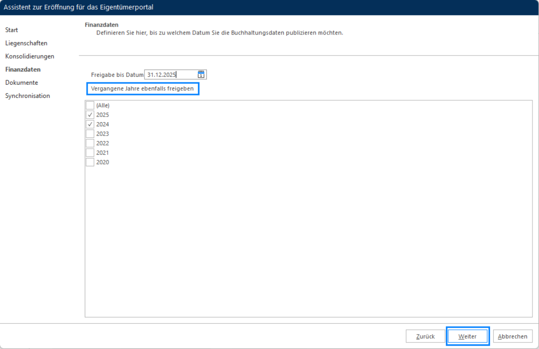
Task: Enable the 2022 year checkbox
Action: [90, 143]
